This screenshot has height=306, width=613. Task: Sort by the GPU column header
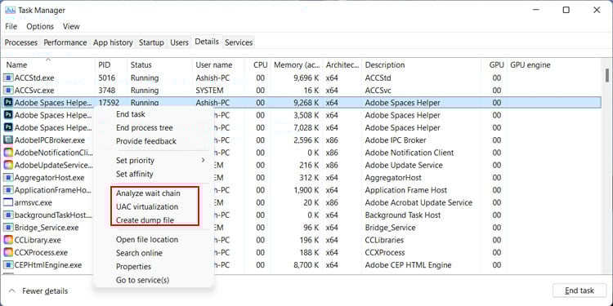click(494, 64)
